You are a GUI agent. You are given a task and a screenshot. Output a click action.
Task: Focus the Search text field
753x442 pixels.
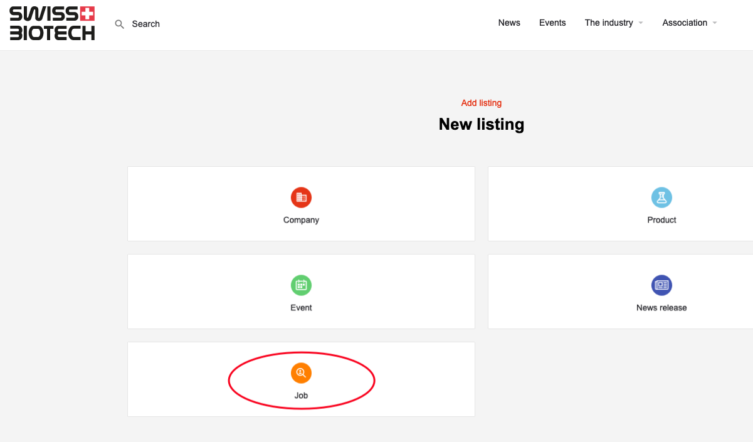click(146, 24)
